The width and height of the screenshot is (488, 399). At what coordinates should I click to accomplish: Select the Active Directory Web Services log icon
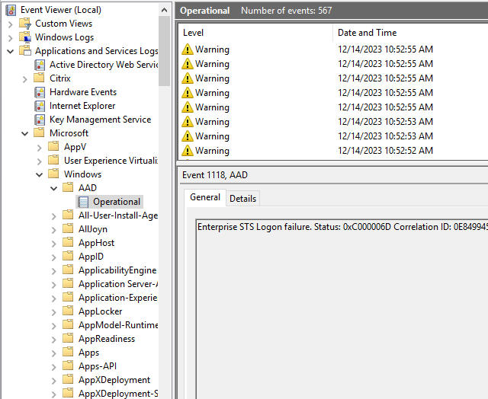point(40,65)
